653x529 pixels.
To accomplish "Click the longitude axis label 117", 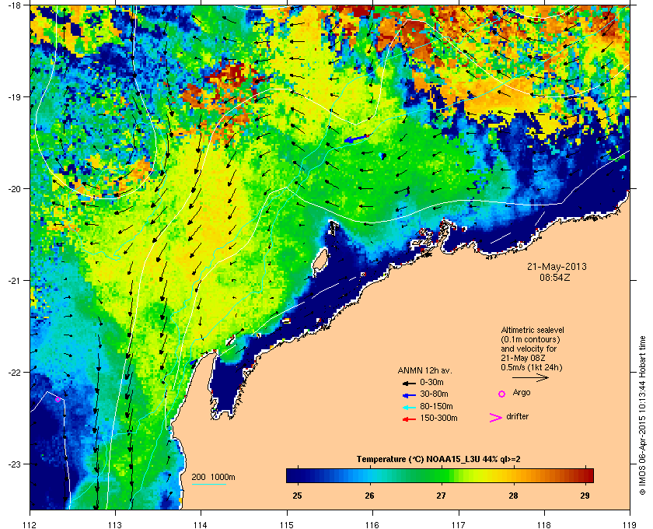I will [x=459, y=524].
